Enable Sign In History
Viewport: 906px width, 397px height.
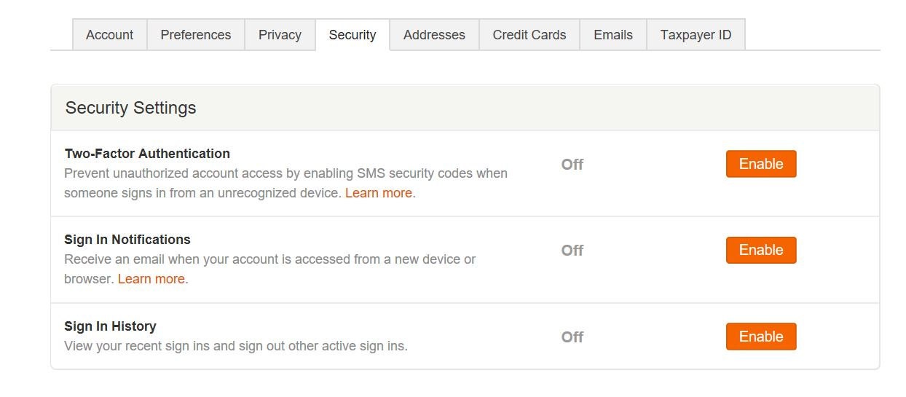[x=761, y=337]
